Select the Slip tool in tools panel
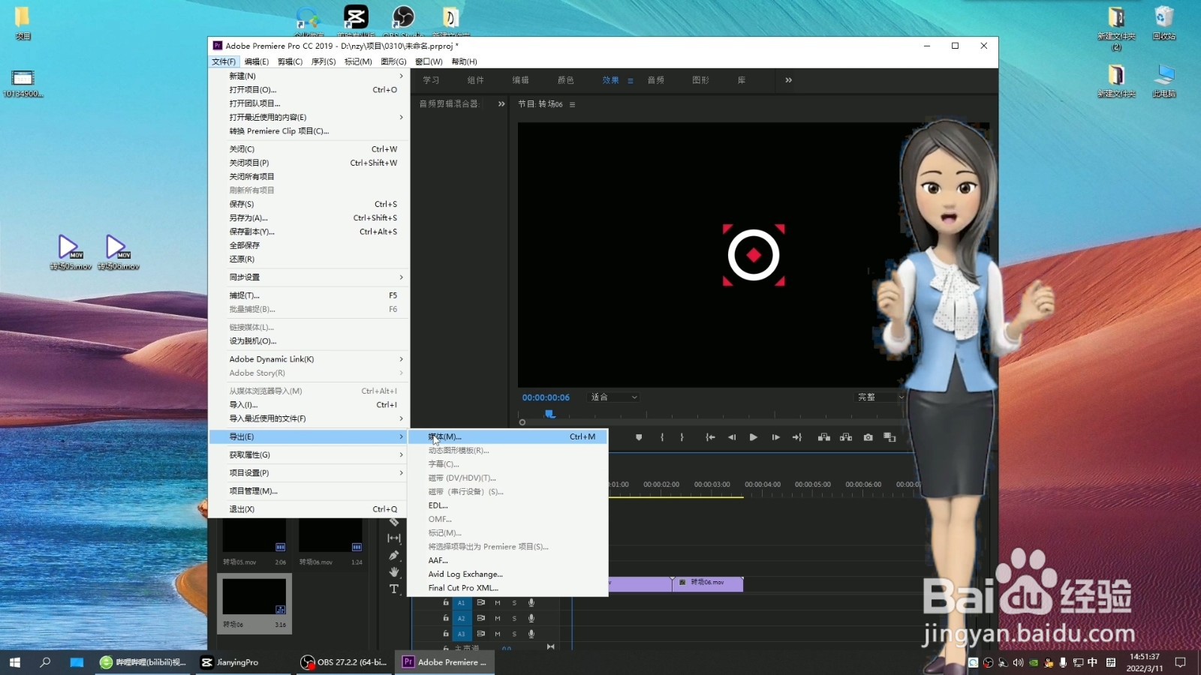Screen dimensions: 1201x675 click(x=394, y=538)
